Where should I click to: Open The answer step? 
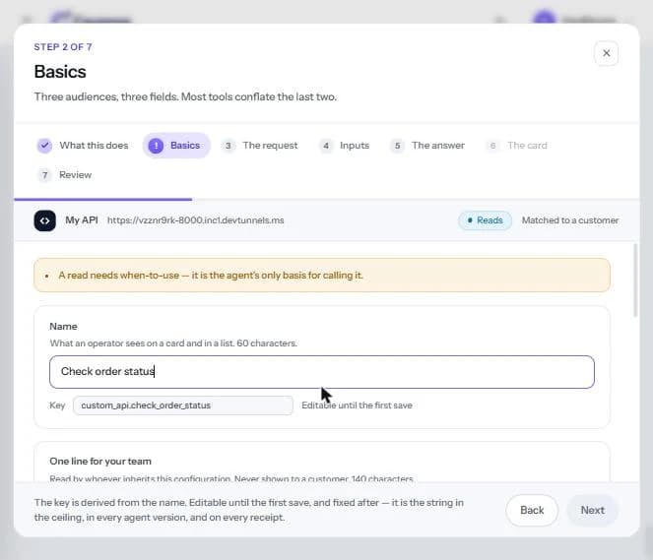pos(427,146)
